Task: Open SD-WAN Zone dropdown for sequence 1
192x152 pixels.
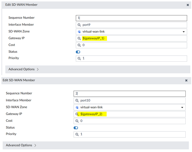Action: (x=131, y=32)
